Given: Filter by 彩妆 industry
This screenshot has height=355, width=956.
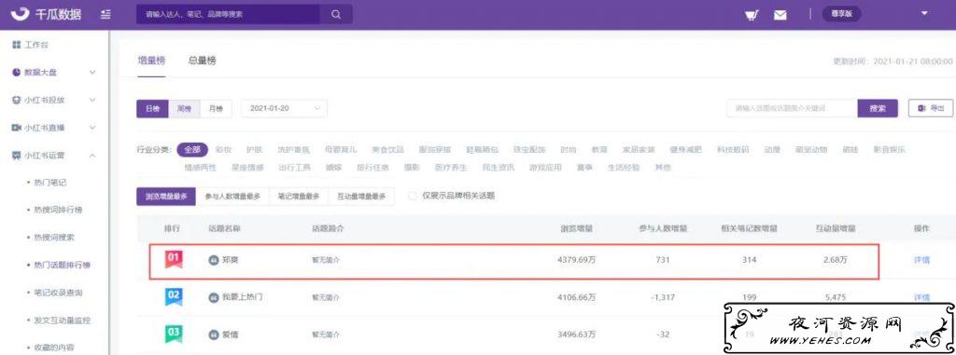Looking at the screenshot, I should click(x=223, y=150).
